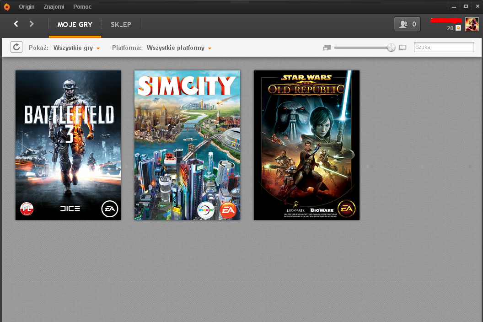Open the Znajomi menu
Viewport: 483px width, 322px height.
click(x=54, y=7)
